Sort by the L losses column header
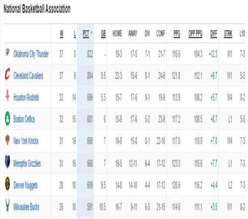 pyautogui.click(x=75, y=34)
